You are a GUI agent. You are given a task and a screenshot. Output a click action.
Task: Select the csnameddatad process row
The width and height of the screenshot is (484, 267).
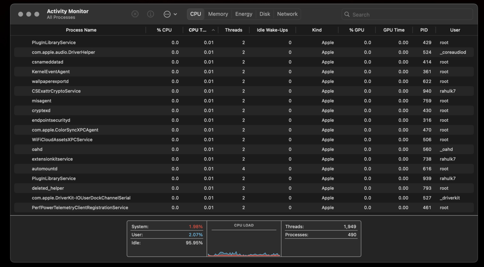coord(244,62)
